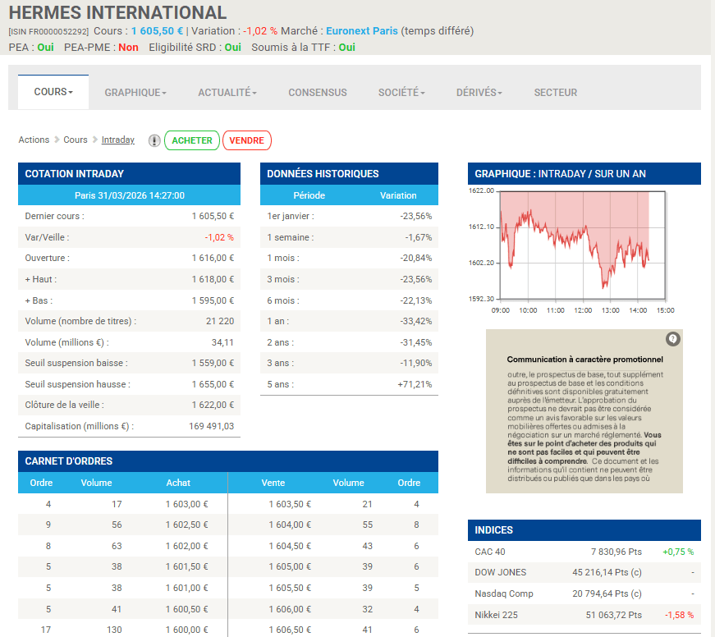Click the chevron arrow after Actions breadcrumb

pos(57,140)
